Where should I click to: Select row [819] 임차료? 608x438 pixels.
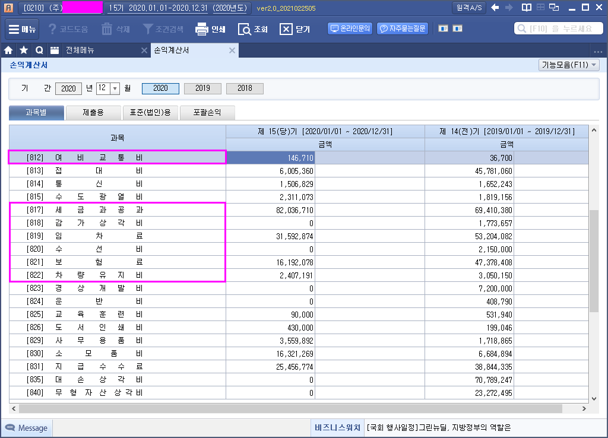click(299, 236)
